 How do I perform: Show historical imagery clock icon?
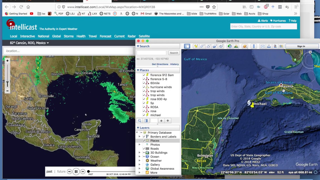tap(229, 46)
